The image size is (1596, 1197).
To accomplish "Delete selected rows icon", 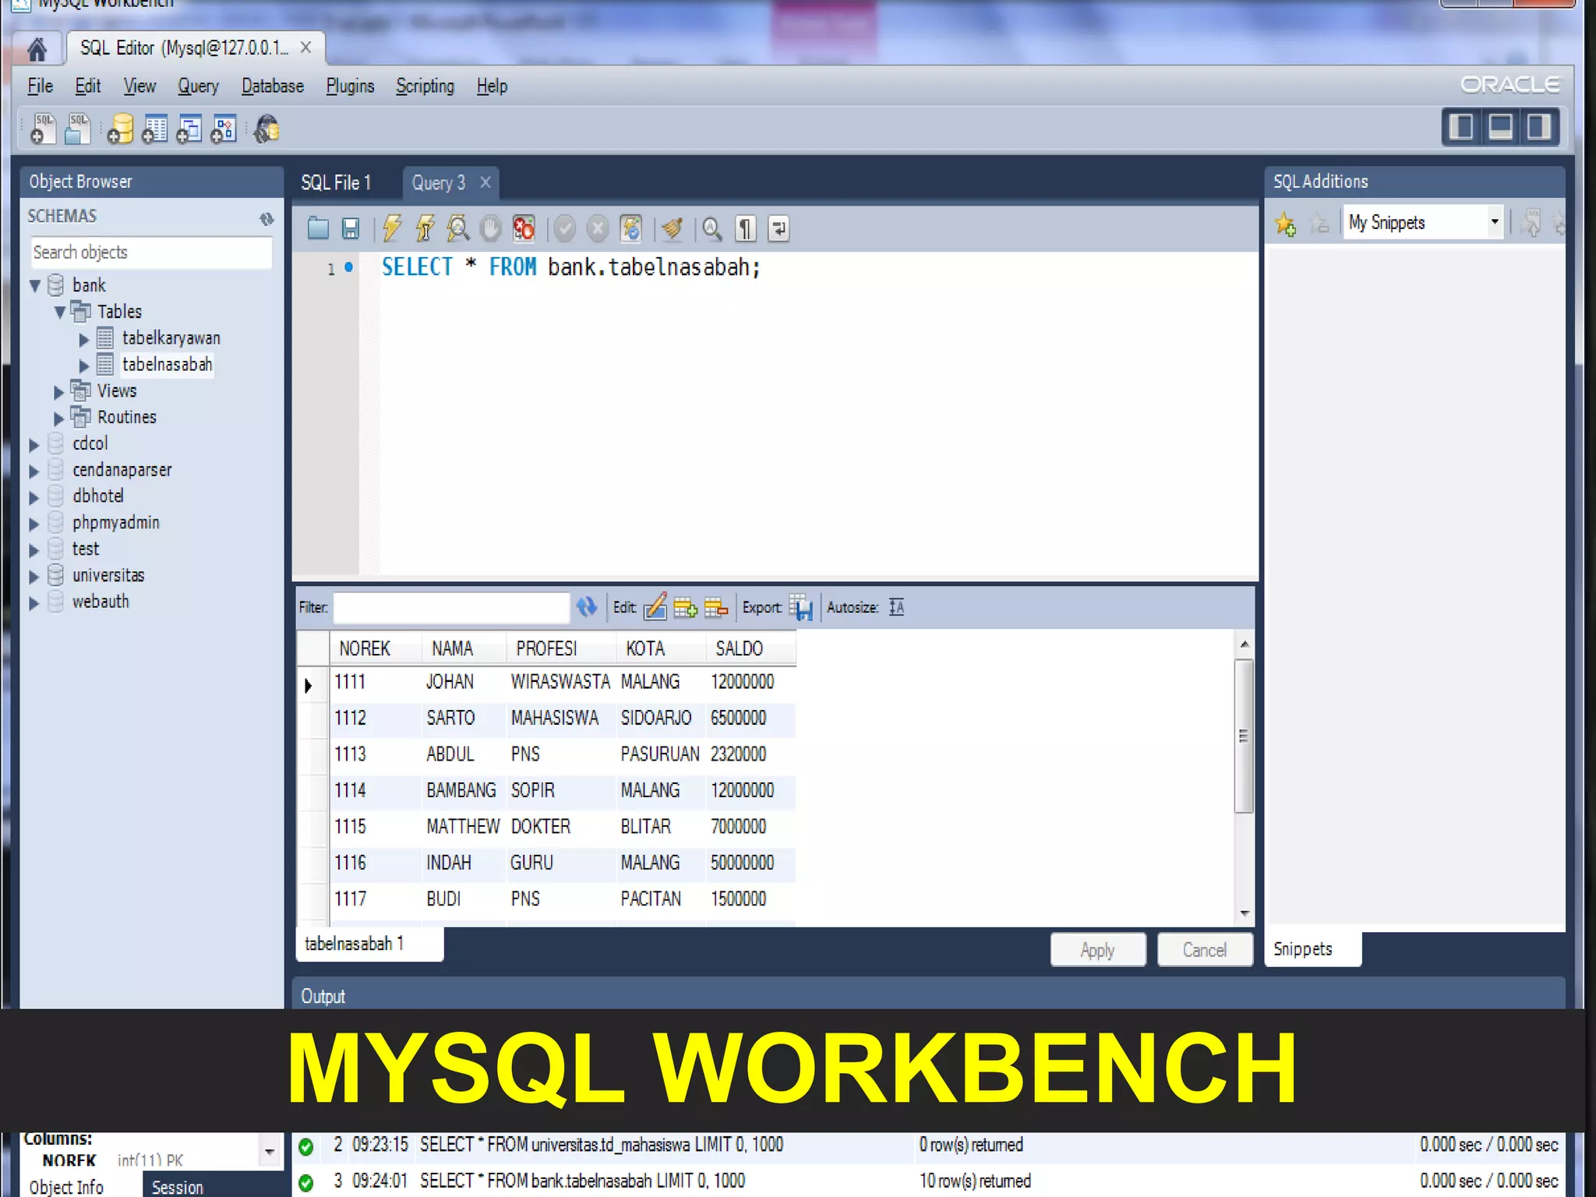I will click(x=715, y=607).
